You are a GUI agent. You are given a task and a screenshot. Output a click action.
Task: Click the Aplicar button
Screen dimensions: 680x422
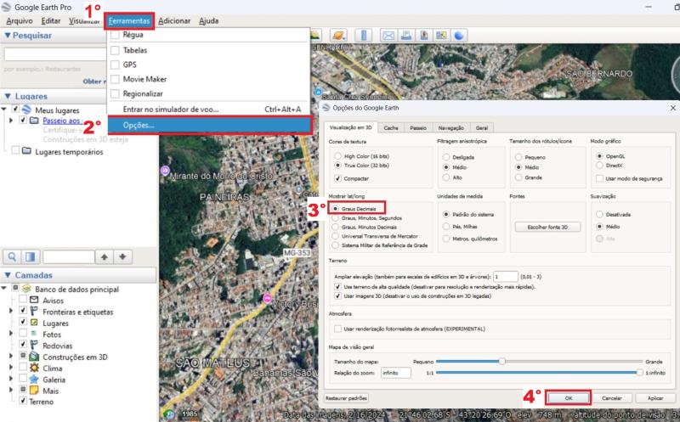(x=655, y=397)
